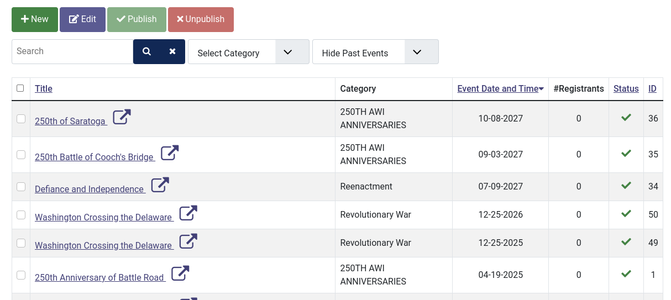Screen dimensions: 671x300
Task: Click the Publish button
Action: point(137,19)
